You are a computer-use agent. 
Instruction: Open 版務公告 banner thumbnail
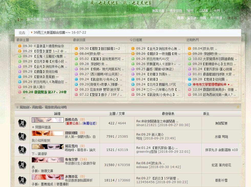click(x=48, y=120)
